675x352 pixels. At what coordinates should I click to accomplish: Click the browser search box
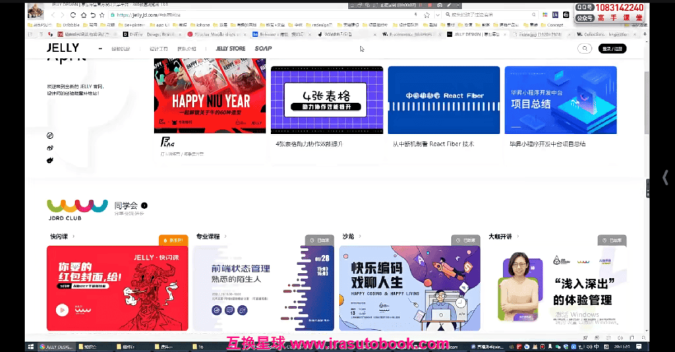click(490, 15)
